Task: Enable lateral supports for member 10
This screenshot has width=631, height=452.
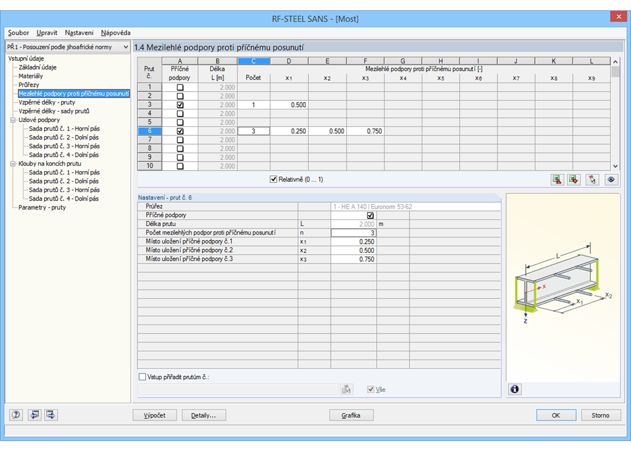Action: (x=180, y=166)
